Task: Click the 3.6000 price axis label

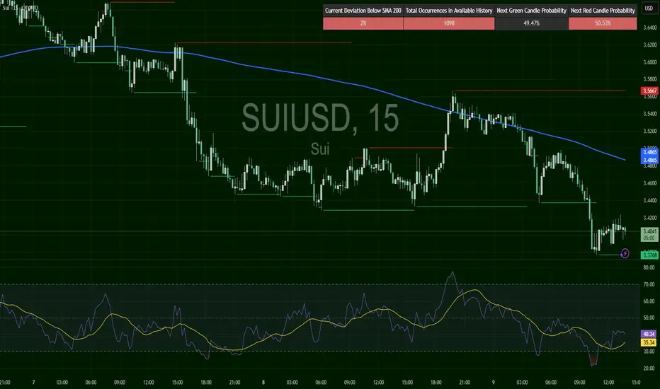Action: [x=650, y=62]
